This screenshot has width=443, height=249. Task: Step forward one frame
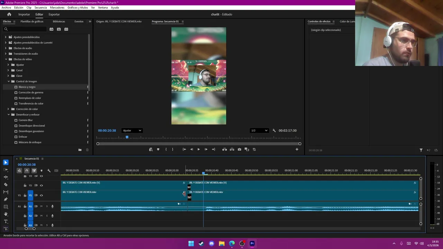(206, 149)
